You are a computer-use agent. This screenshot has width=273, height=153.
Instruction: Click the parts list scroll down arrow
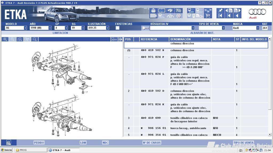tap(270, 134)
